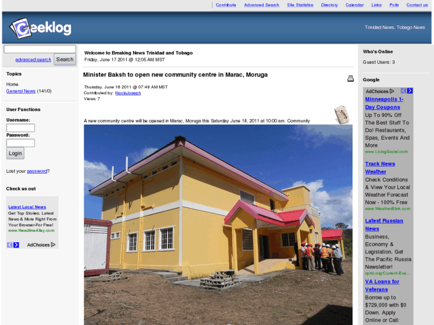
Task: Click www.LivingSocial.com ad URL
Action: coord(386,151)
